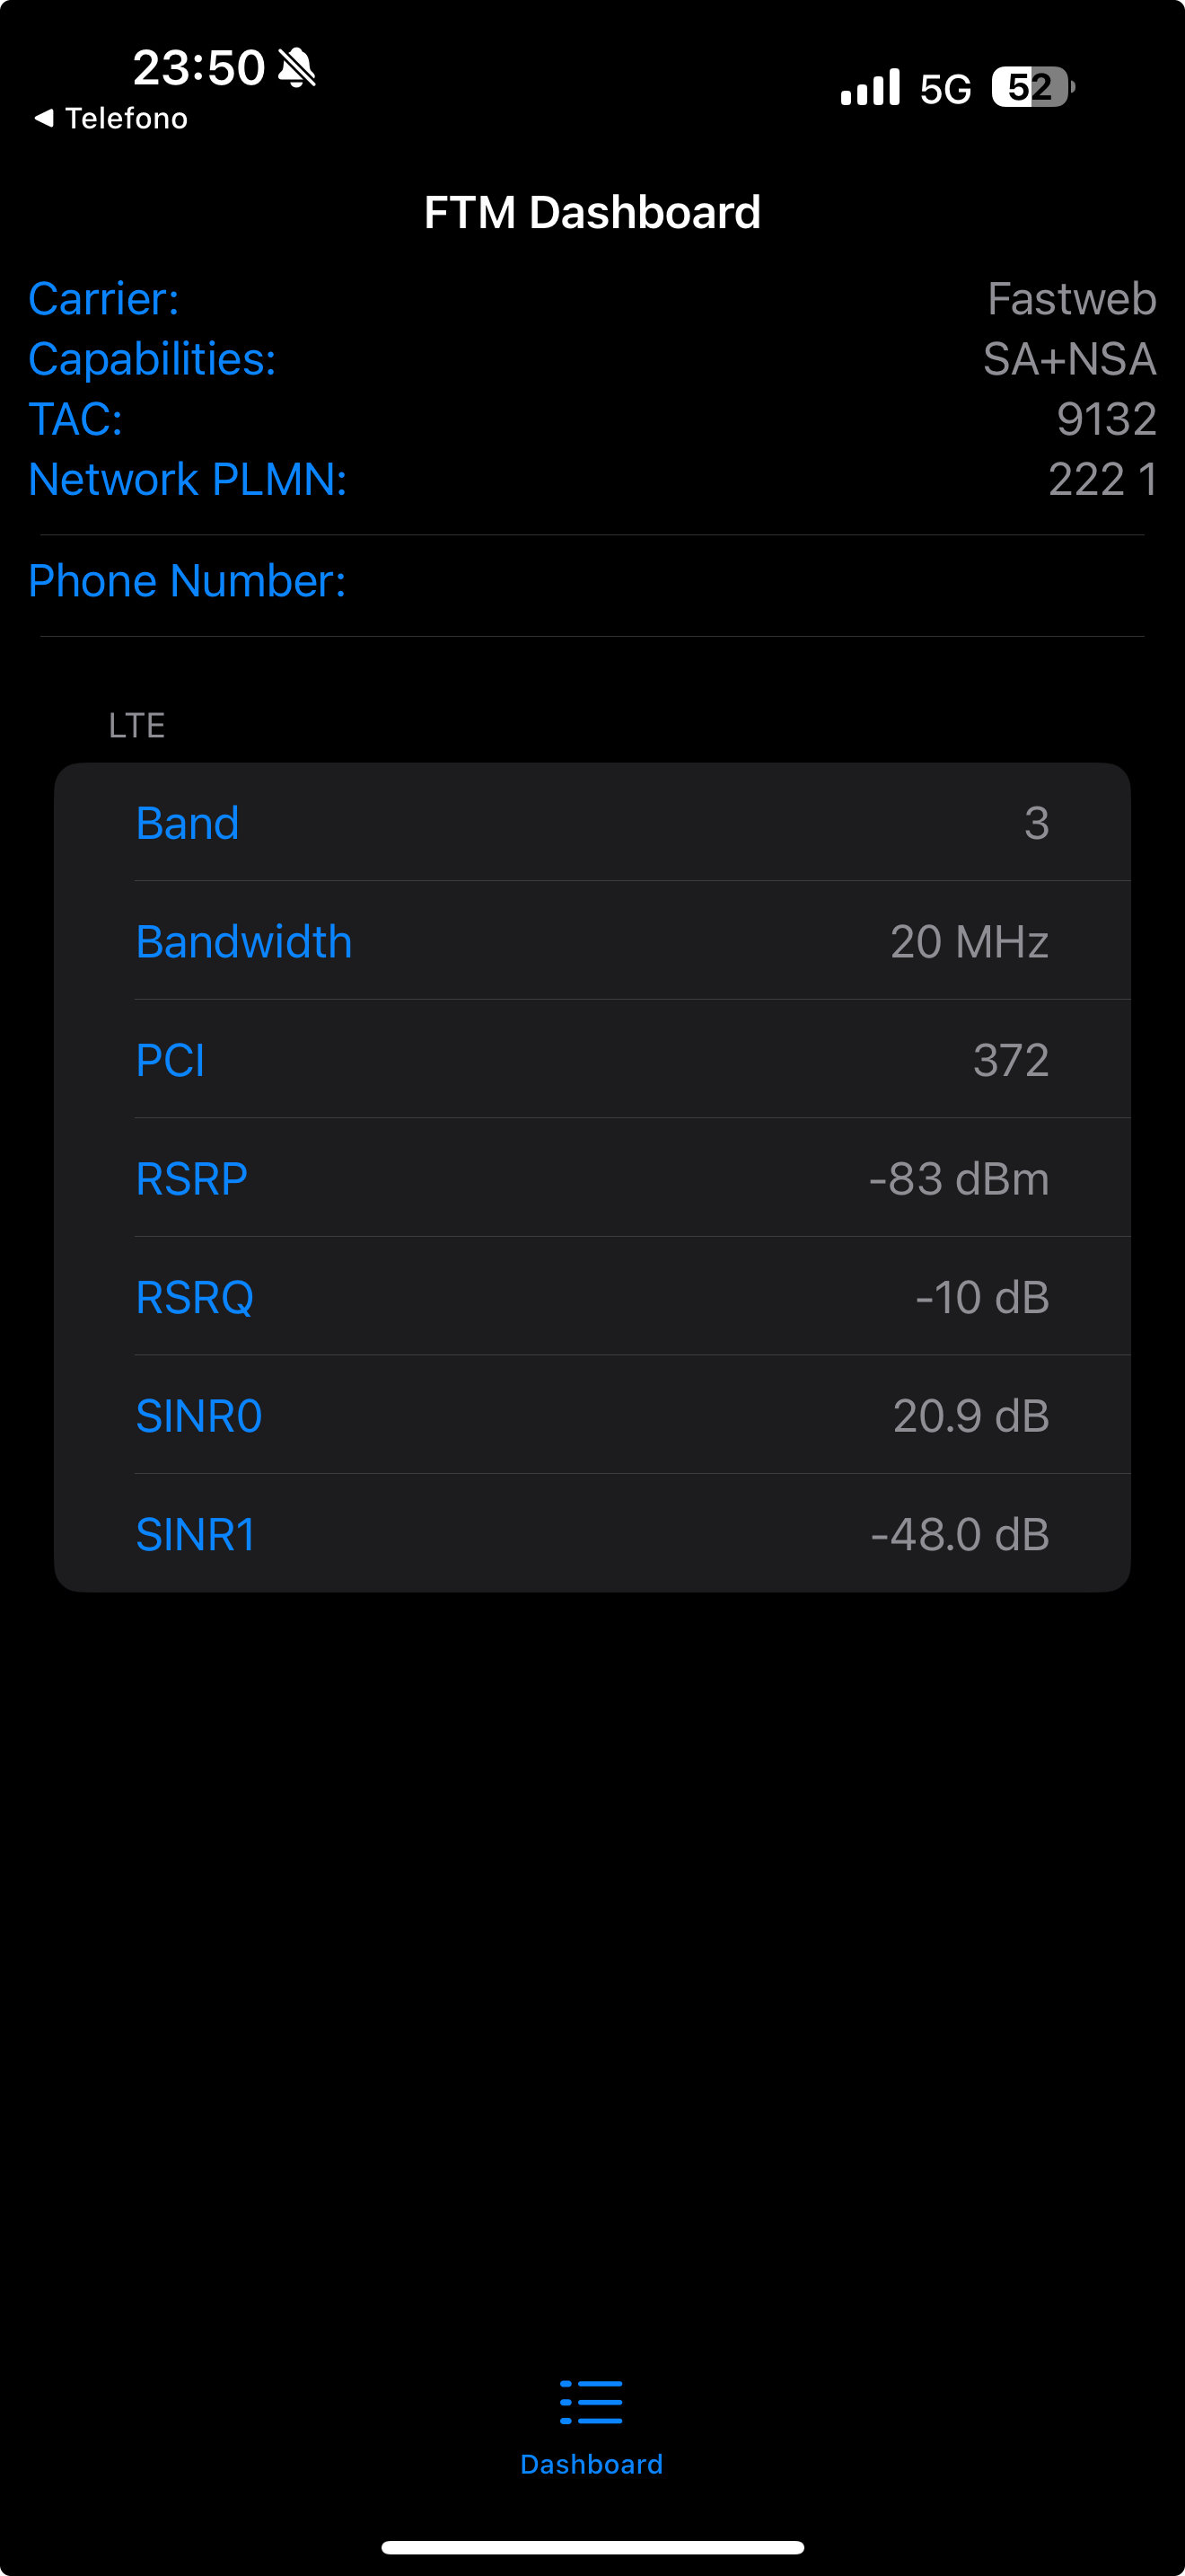Tap the RSRQ -10 dB row

[x=592, y=1296]
